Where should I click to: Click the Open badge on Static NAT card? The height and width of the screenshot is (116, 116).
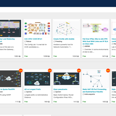pos(108,71)
